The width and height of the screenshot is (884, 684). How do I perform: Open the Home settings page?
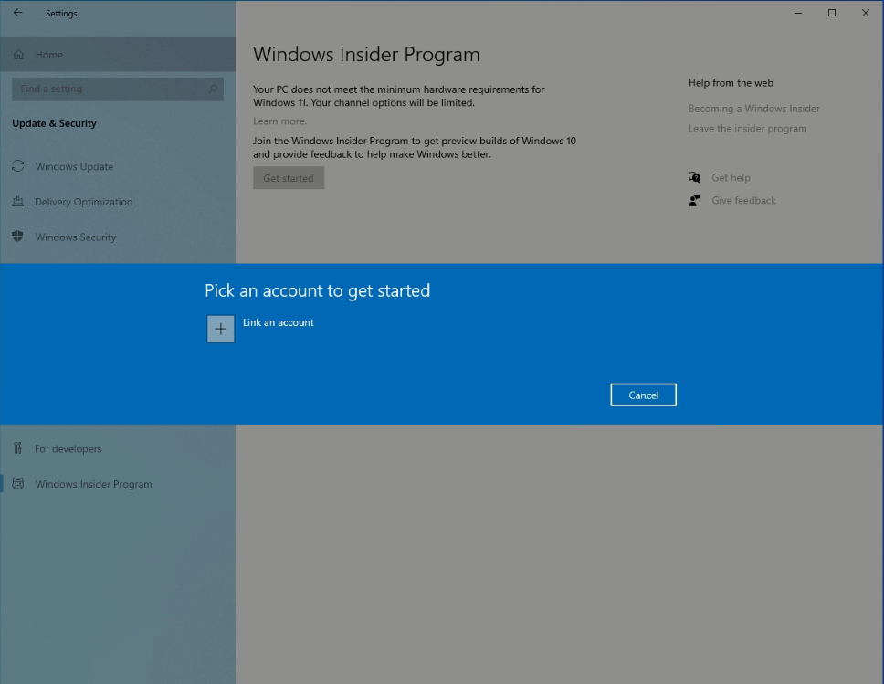117,55
